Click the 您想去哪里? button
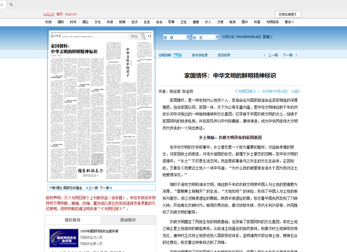Viewport: 347px width, 252px height. click(x=288, y=14)
